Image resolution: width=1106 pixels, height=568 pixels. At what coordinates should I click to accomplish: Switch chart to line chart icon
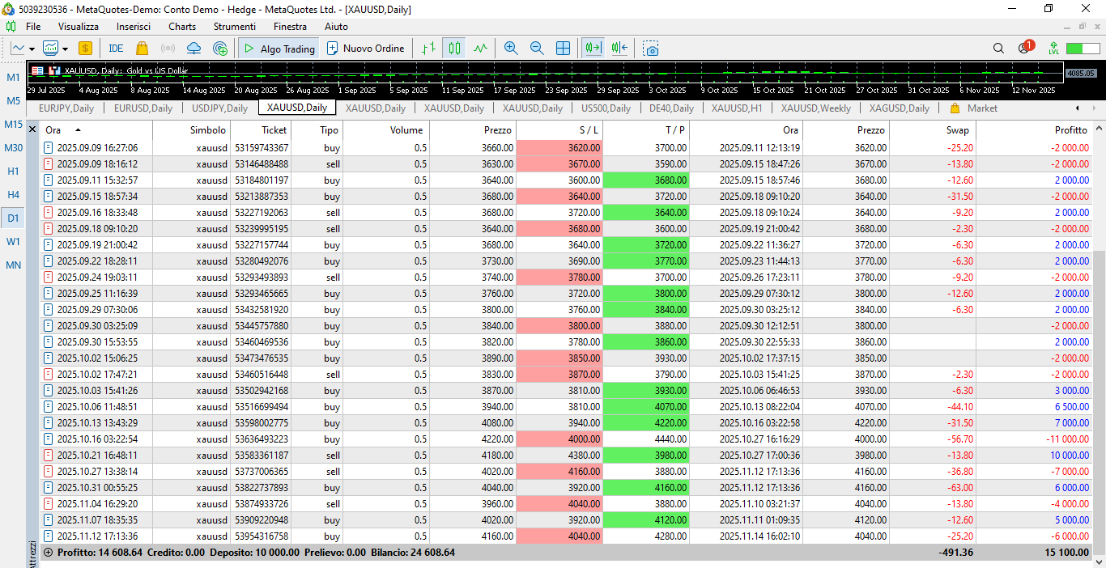pos(480,49)
